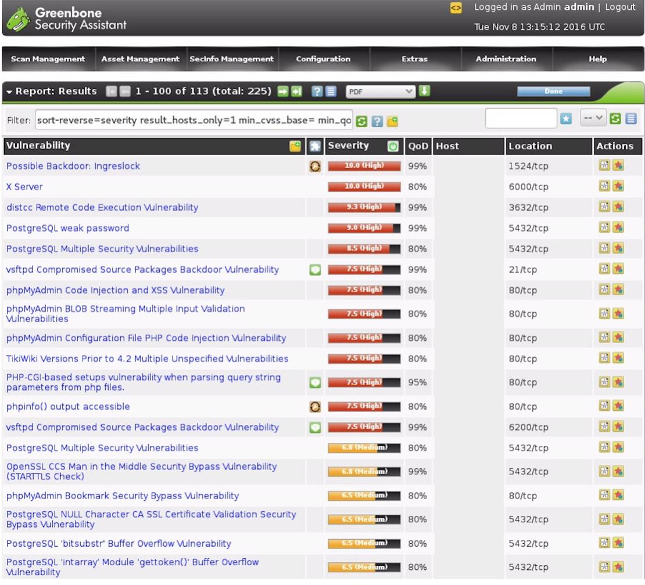Screen dimensions: 645x585
Task: Jump to last page of results
Action: 296,91
